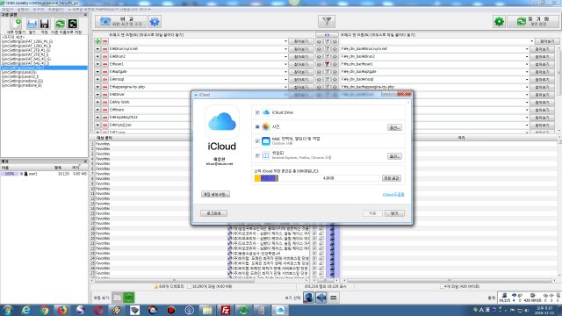The image size is (562, 316).
Task: Open FileZilla from the Windows taskbar
Action: click(x=226, y=310)
